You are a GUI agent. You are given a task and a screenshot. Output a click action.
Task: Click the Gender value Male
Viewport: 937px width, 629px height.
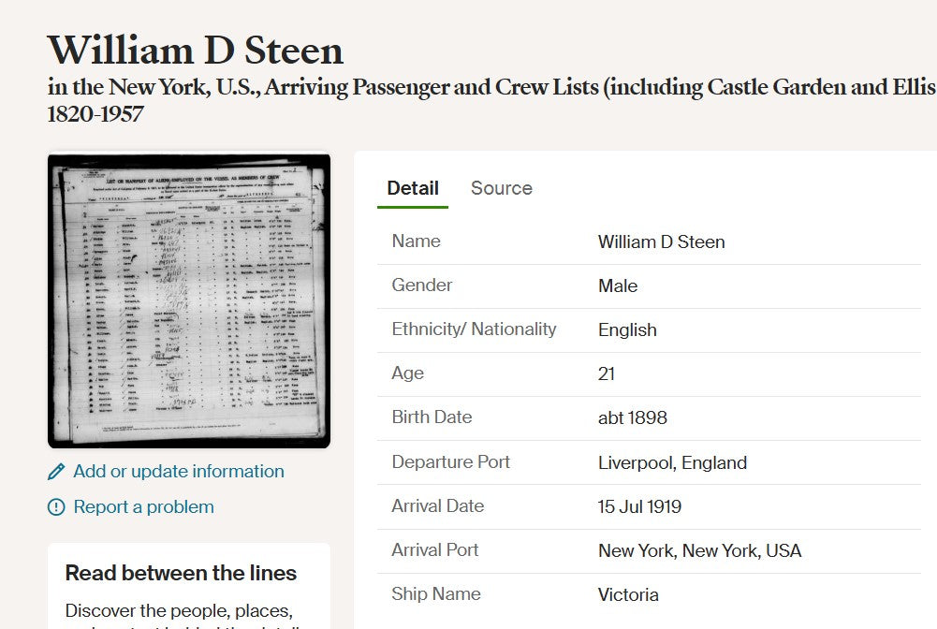coord(618,286)
